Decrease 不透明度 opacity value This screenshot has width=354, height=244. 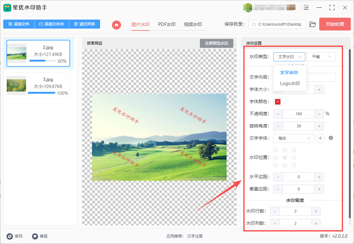278,114
